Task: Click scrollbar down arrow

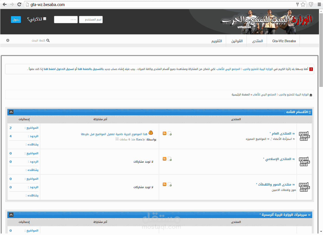Action: pyautogui.click(x=321, y=231)
